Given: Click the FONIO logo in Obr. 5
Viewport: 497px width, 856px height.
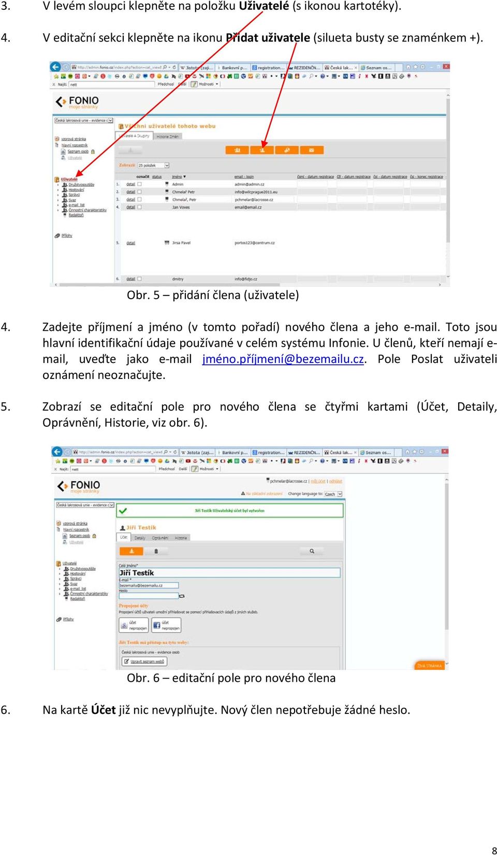Looking at the screenshot, I should tap(77, 102).
